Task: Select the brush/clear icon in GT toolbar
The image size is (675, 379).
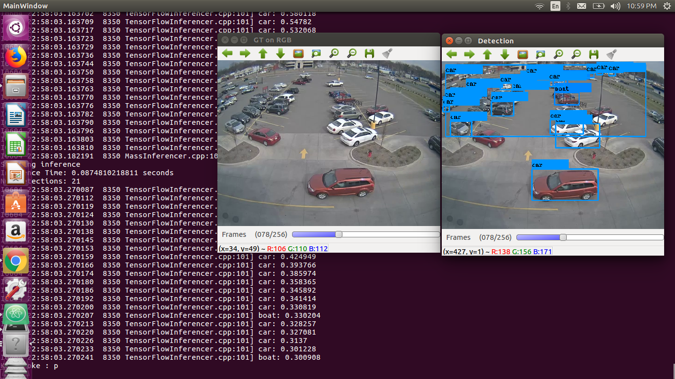Action: [x=387, y=53]
